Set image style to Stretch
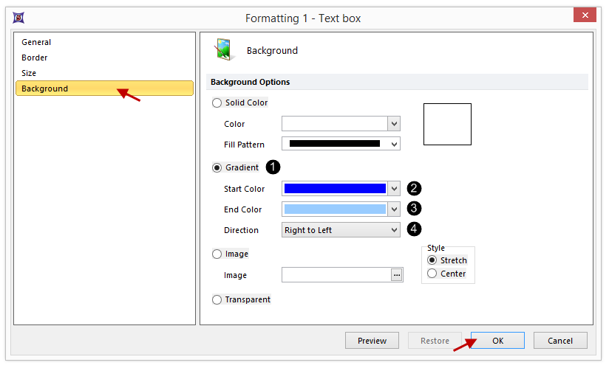Screen dimensions: 609x368 (x=432, y=260)
